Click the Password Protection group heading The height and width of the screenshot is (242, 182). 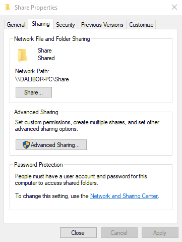coord(38,165)
